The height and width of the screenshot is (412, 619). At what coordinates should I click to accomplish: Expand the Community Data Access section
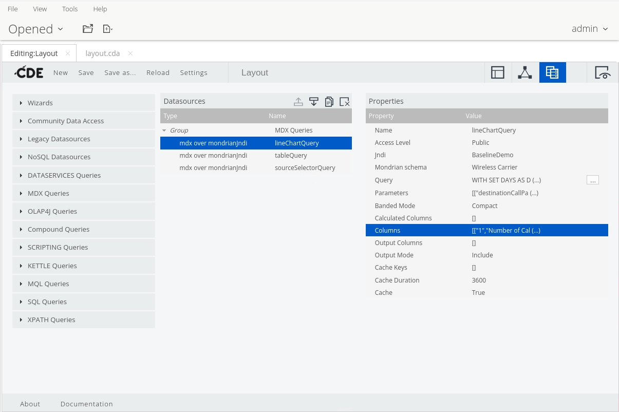point(65,121)
